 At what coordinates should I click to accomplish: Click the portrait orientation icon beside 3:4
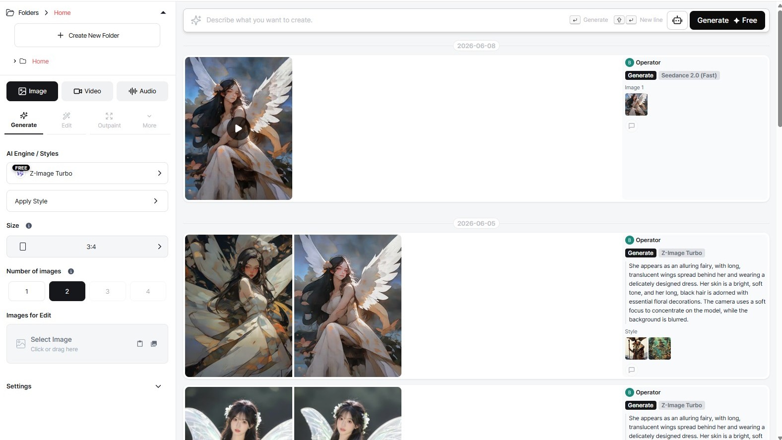(x=23, y=247)
